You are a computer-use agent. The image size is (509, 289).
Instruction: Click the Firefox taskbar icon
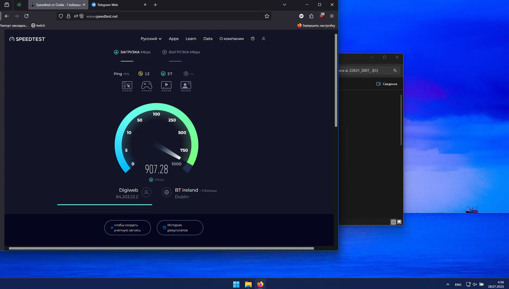click(260, 284)
